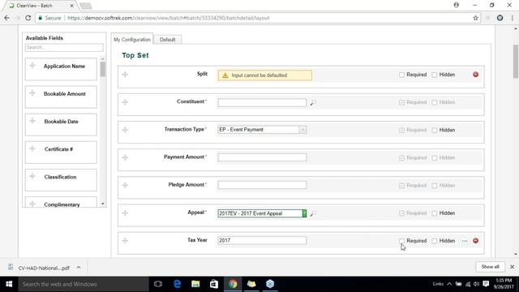Check Hidden for the Appeal field
Viewport: 519px width, 292px height.
click(x=435, y=213)
